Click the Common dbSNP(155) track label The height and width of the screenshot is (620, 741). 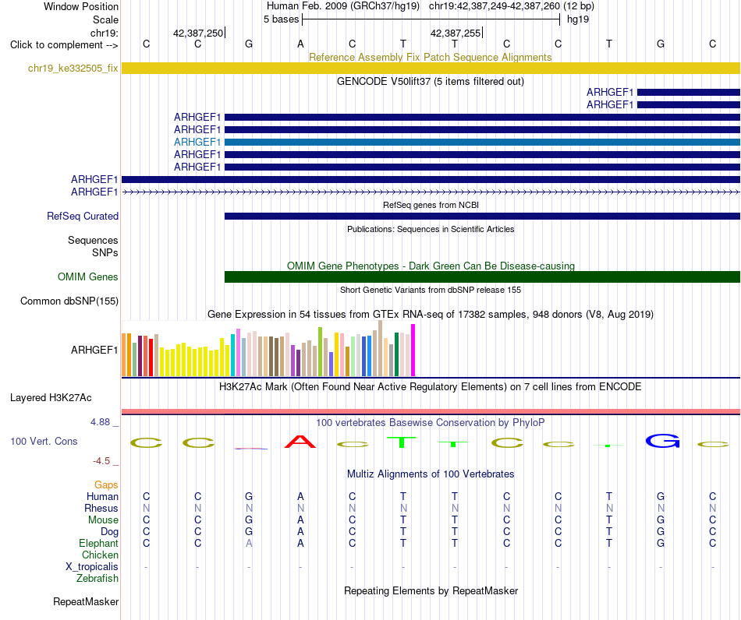pyautogui.click(x=69, y=301)
